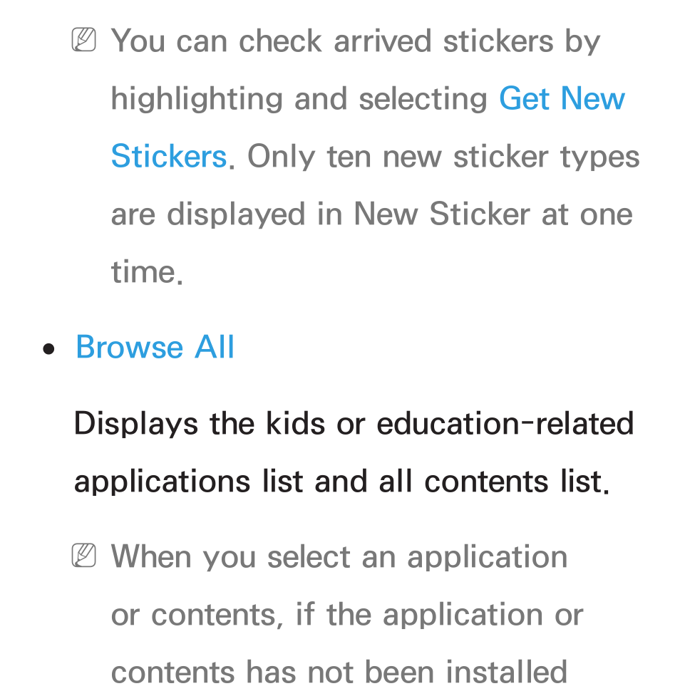Click the sentence "Only ten new sticker types"

(x=443, y=157)
